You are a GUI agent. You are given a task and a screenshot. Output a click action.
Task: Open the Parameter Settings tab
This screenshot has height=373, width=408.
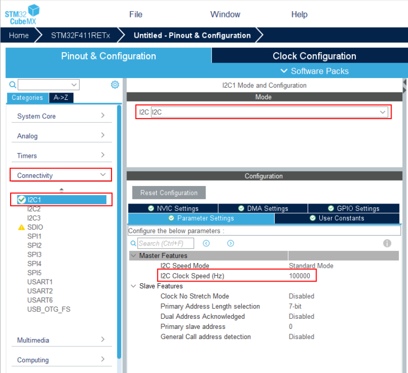pyautogui.click(x=201, y=218)
